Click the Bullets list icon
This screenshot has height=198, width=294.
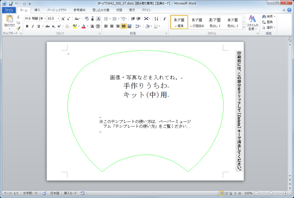[x=106, y=18]
